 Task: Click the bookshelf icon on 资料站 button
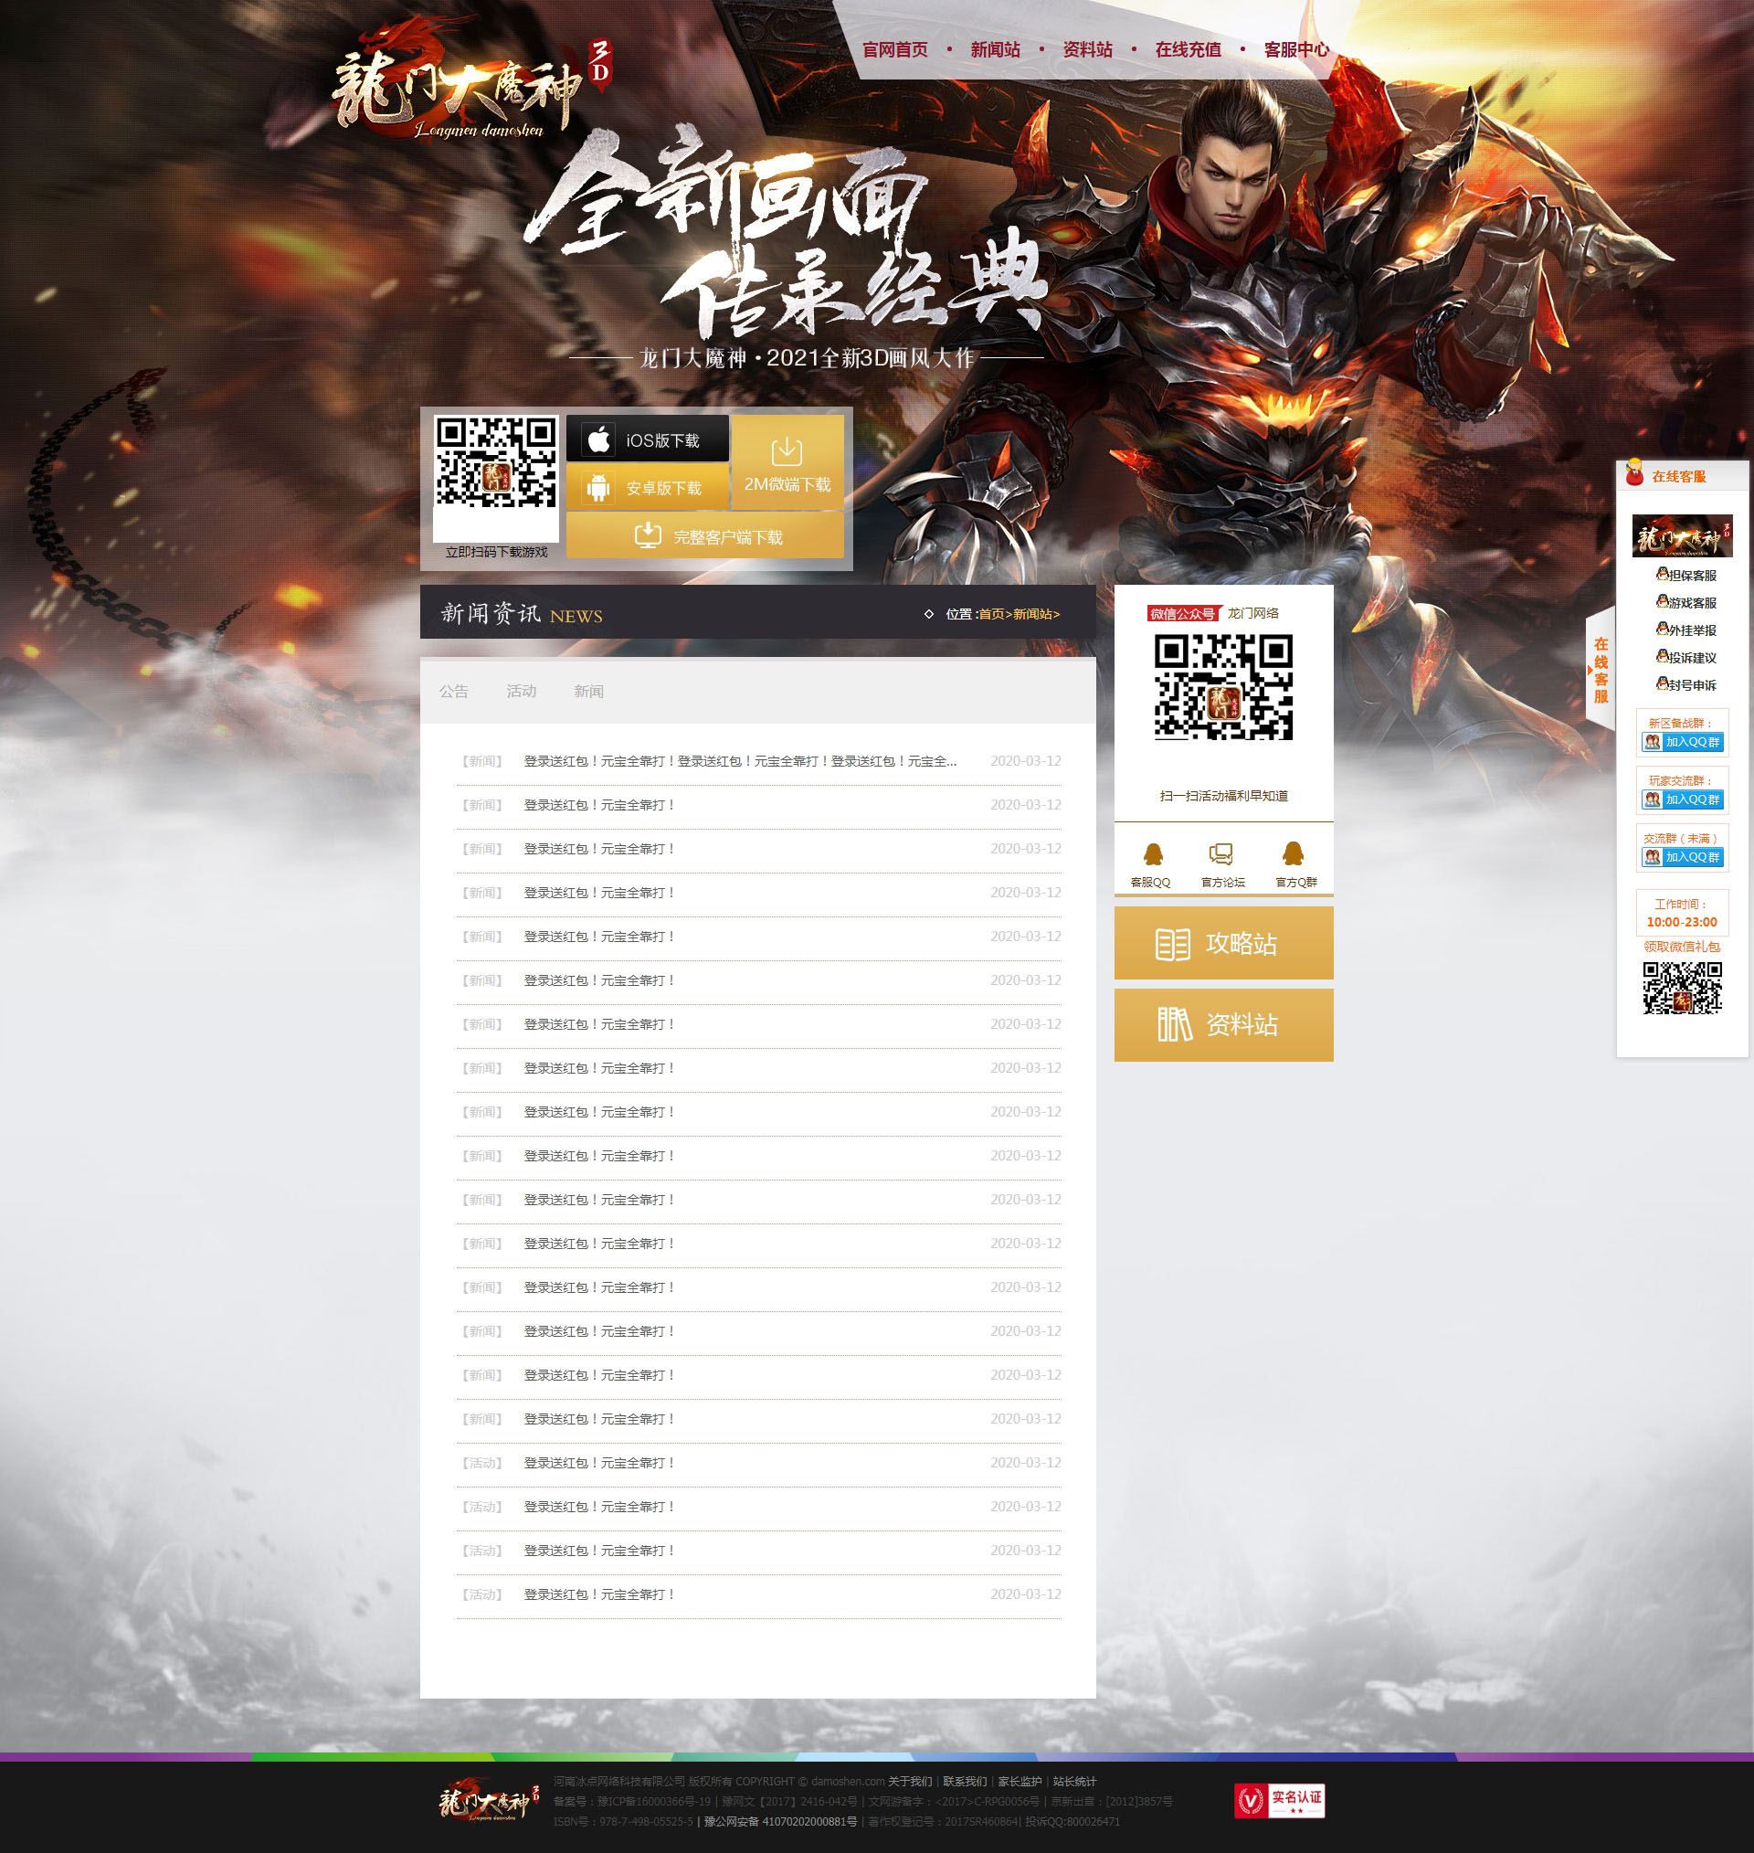point(1174,1024)
